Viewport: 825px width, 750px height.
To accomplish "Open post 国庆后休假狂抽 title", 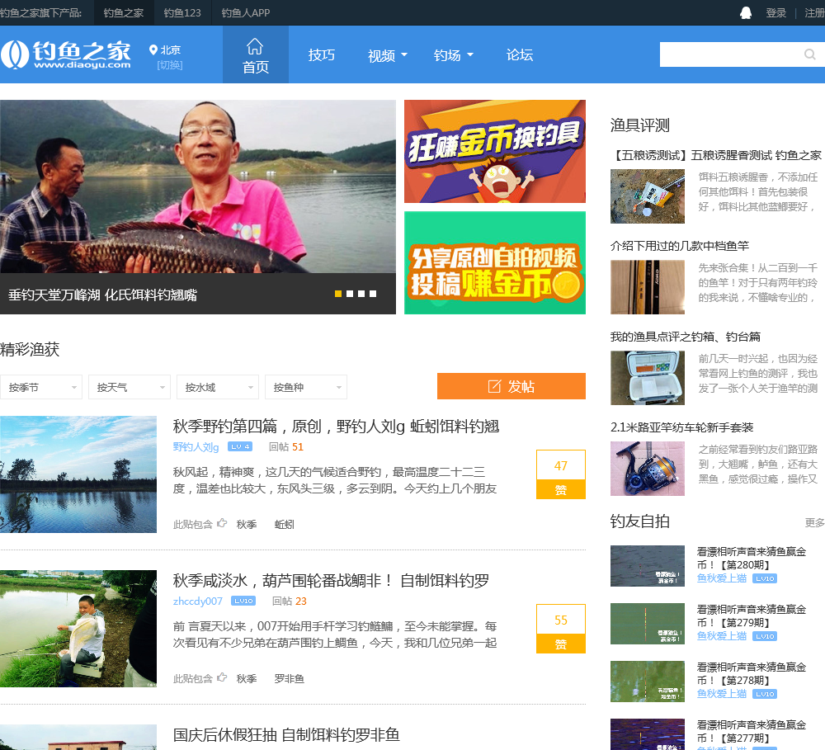I will click(287, 735).
